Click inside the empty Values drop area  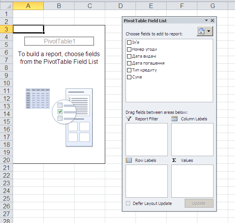192,181
